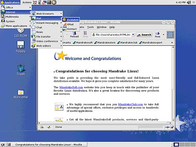Click the Search button

pyautogui.click(x=144, y=35)
